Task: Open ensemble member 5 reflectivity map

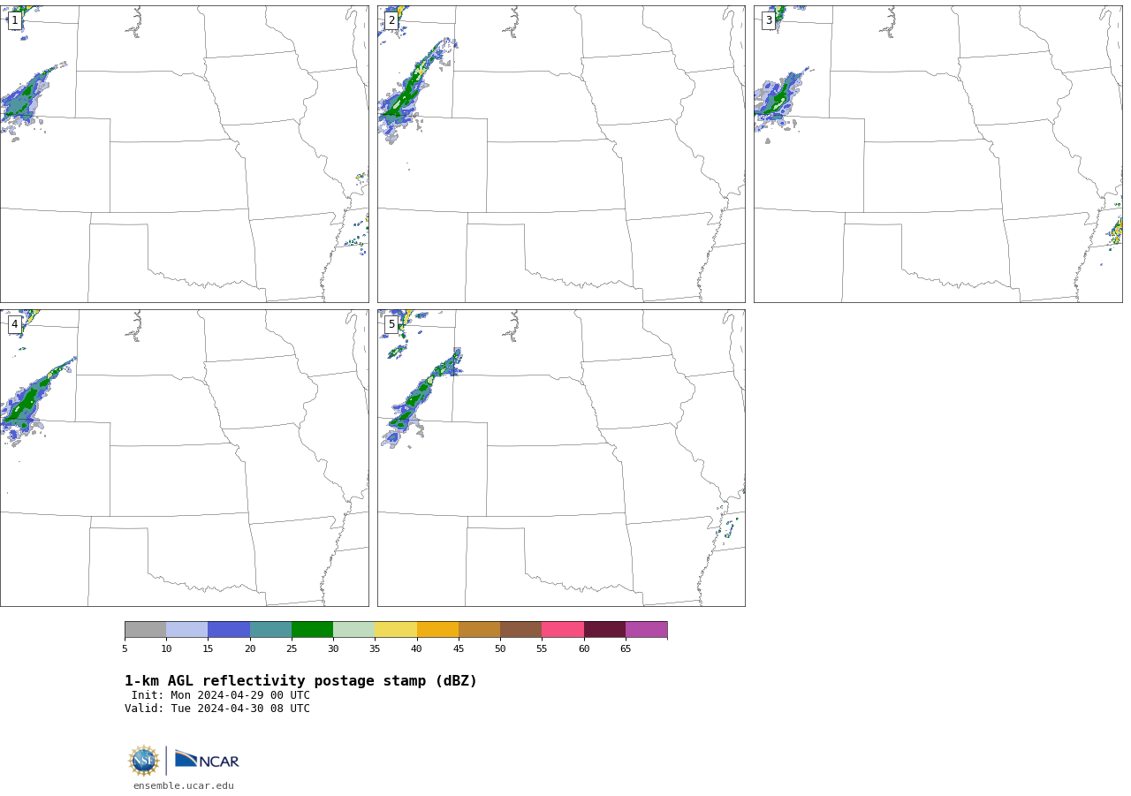Action: [561, 458]
